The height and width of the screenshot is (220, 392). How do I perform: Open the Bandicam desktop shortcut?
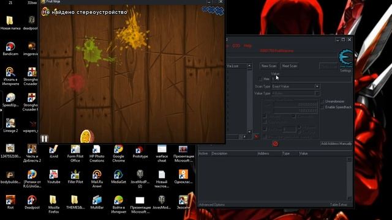coord(10,49)
